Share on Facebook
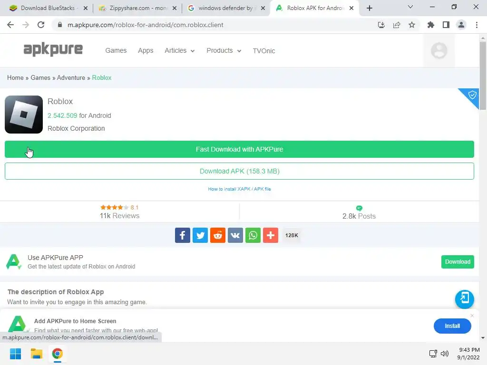This screenshot has width=487, height=365. 183,235
